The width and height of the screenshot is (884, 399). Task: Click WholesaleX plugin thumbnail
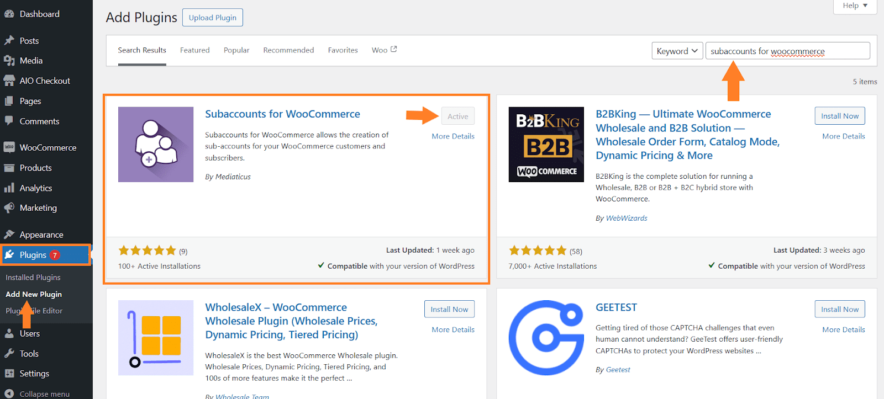coord(156,338)
